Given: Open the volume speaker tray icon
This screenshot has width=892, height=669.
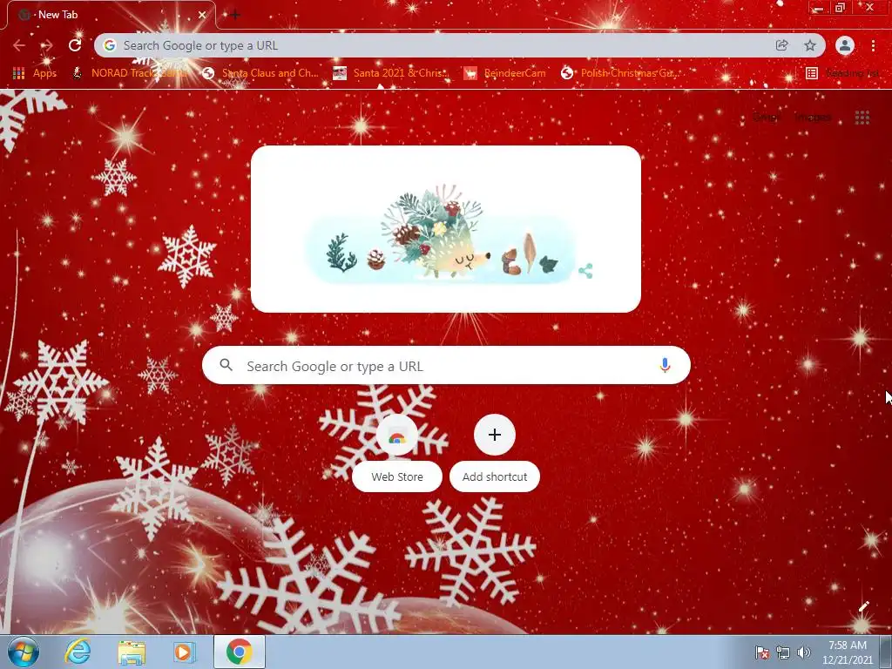Looking at the screenshot, I should [803, 652].
